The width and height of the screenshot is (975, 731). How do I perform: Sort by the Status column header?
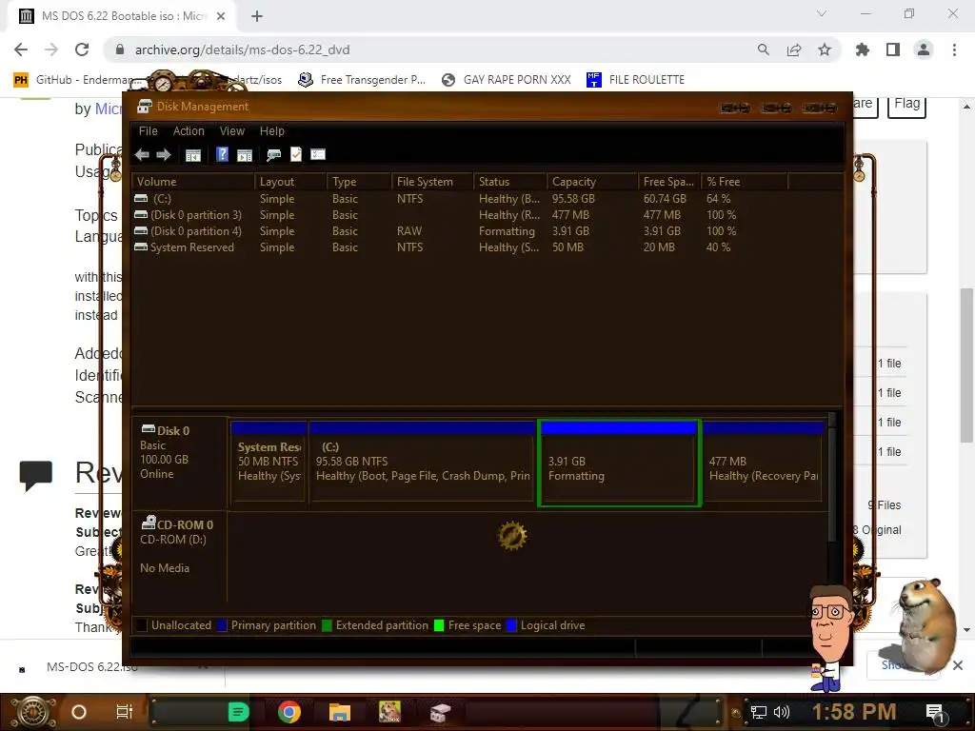(510, 182)
